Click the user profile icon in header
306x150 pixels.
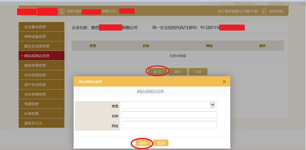(62, 11)
